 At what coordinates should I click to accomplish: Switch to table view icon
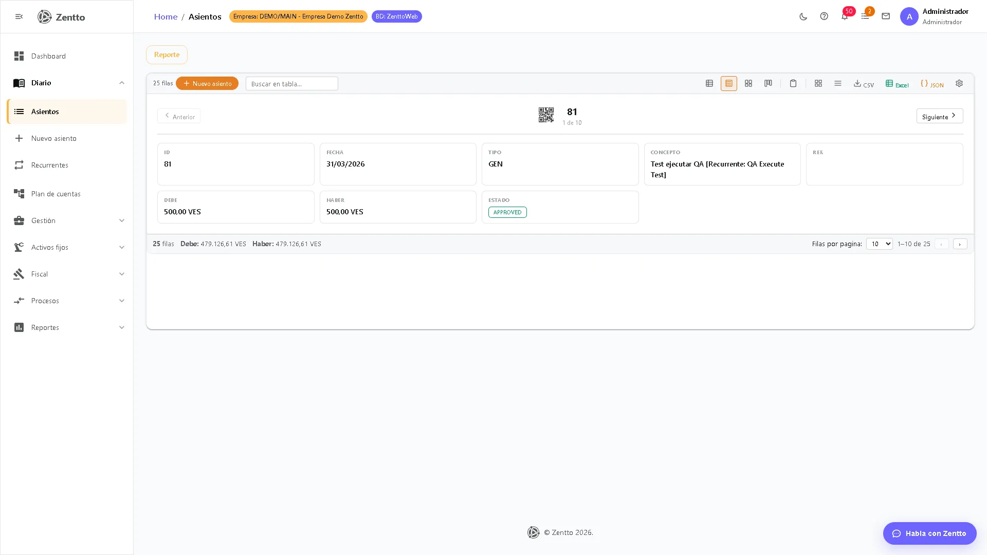point(709,83)
